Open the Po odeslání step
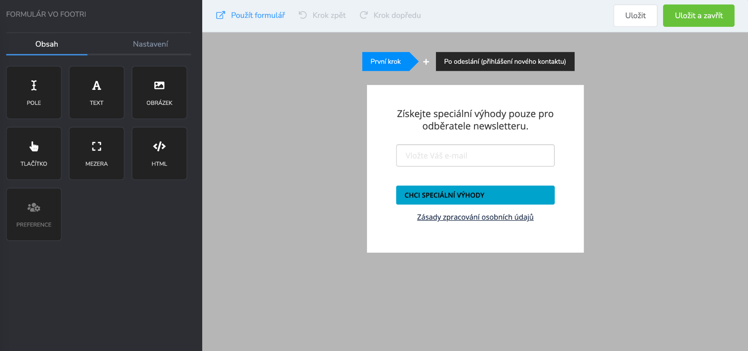This screenshot has height=351, width=748. (505, 61)
